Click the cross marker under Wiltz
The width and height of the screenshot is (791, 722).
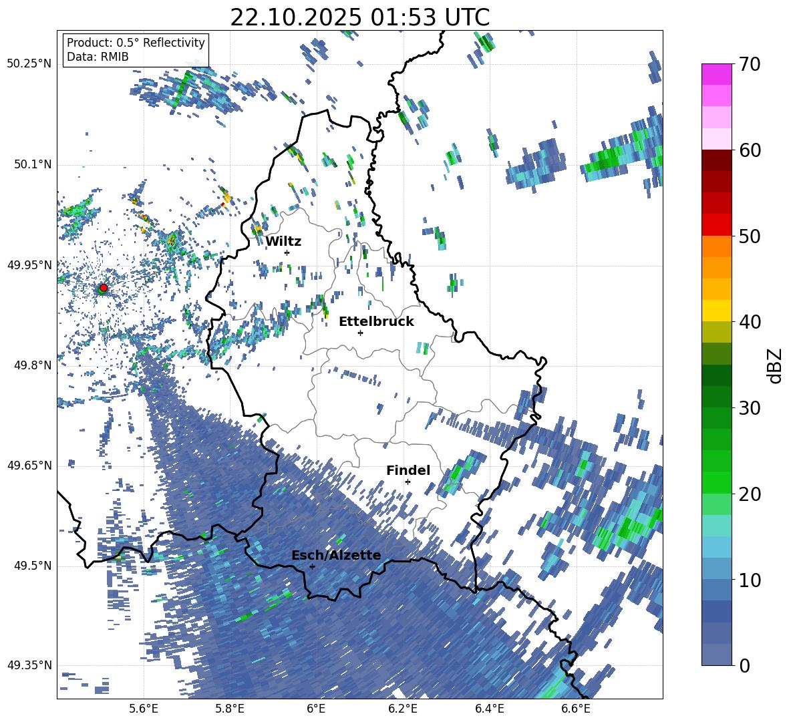[287, 252]
